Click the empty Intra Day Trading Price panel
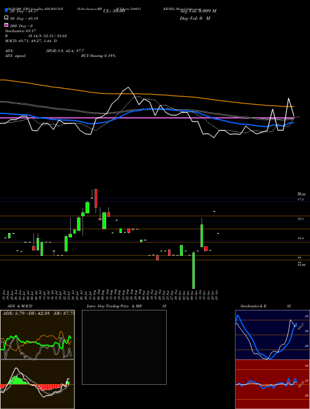The height and width of the screenshot is (409, 310). (x=124, y=347)
